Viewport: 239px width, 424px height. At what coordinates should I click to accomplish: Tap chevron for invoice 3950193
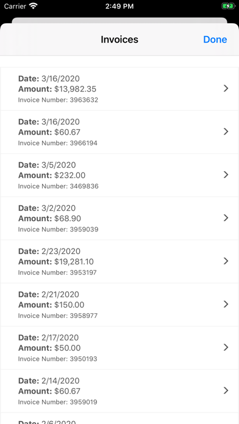click(226, 347)
